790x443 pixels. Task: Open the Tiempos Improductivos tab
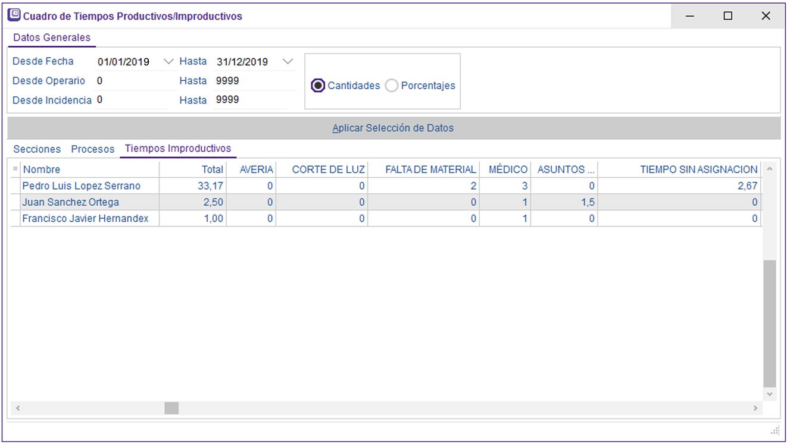click(178, 149)
